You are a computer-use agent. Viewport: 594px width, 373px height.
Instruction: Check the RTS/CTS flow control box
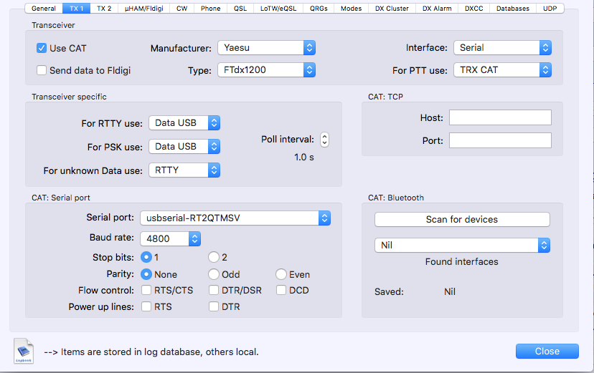[146, 291]
